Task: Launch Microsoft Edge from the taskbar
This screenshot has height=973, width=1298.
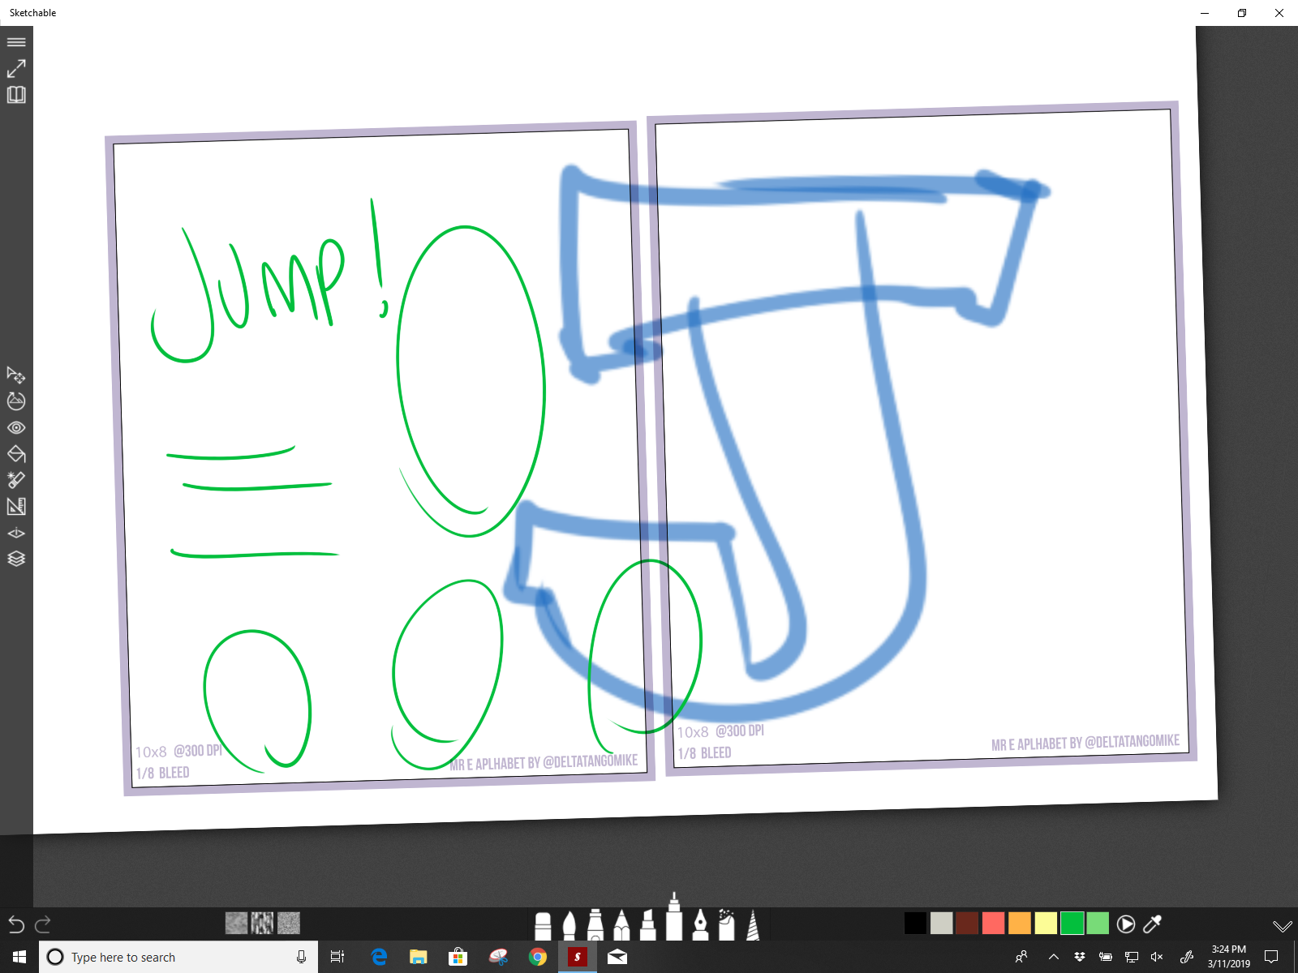Action: click(379, 957)
